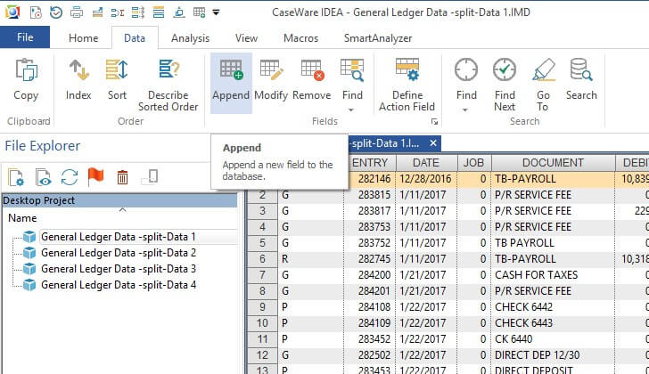Select row number 6 header
The width and height of the screenshot is (649, 374).
coord(262,259)
